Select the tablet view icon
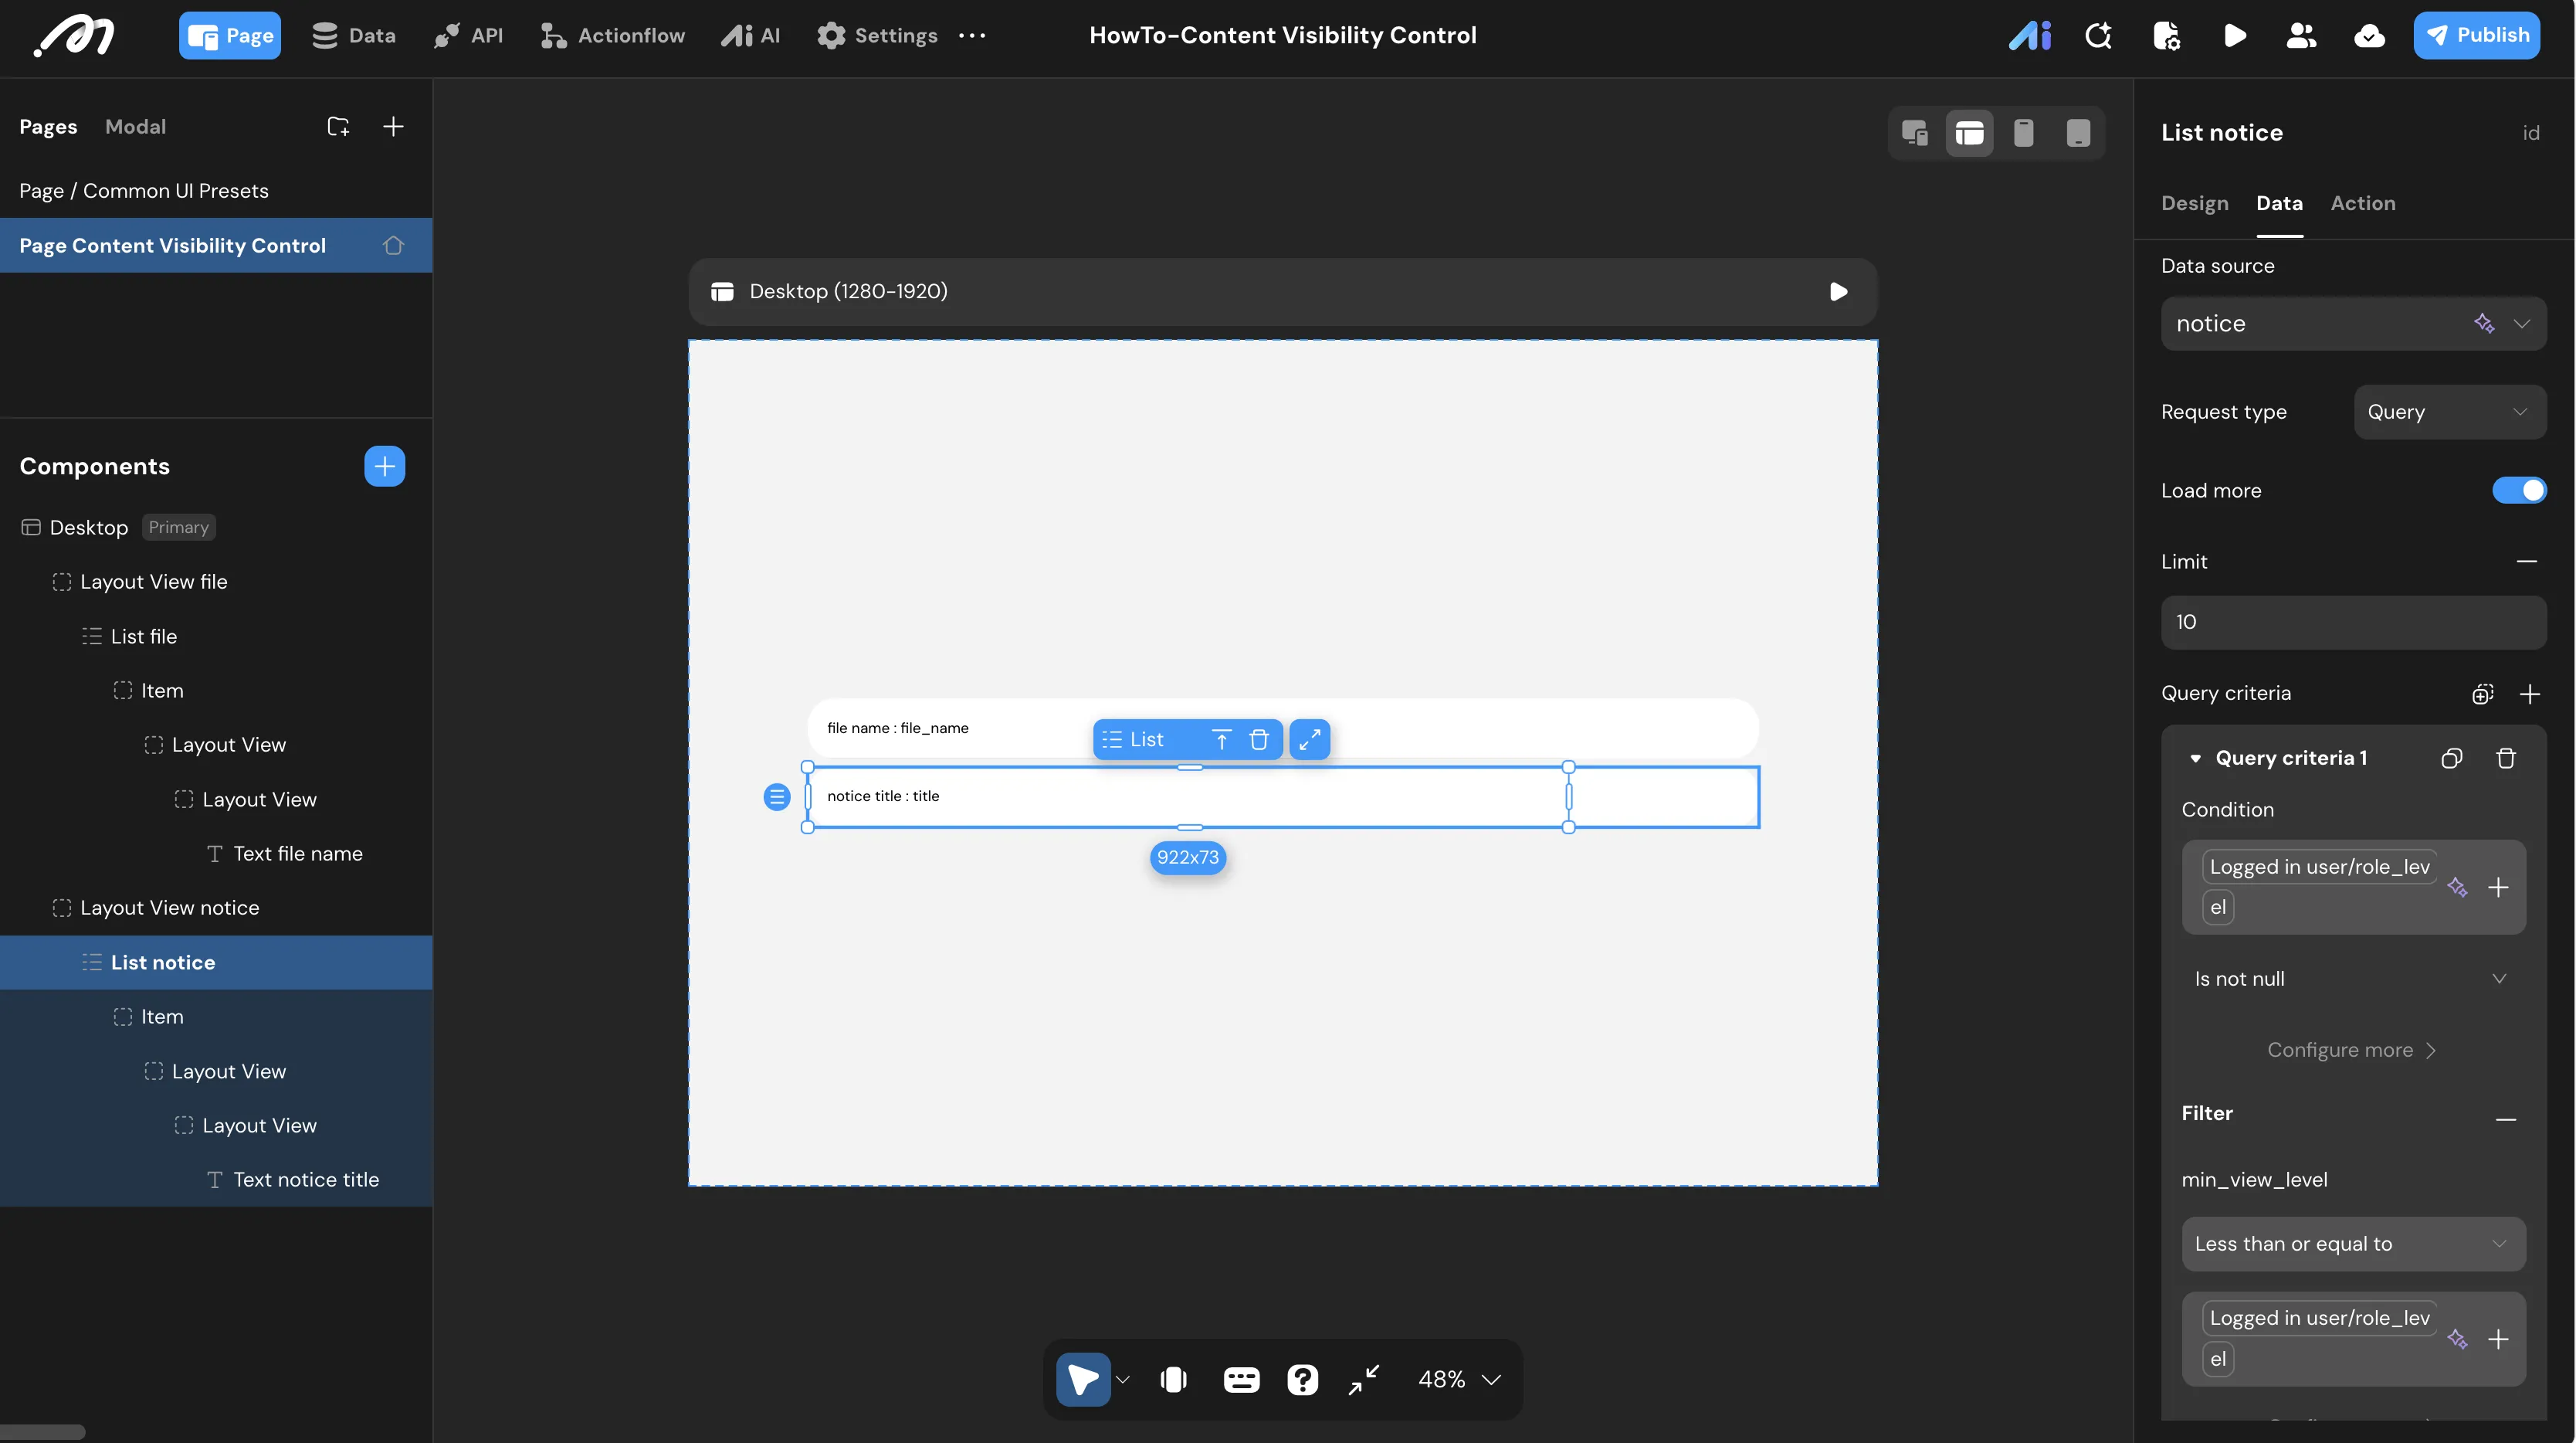The width and height of the screenshot is (2576, 1443). coord(2078,133)
